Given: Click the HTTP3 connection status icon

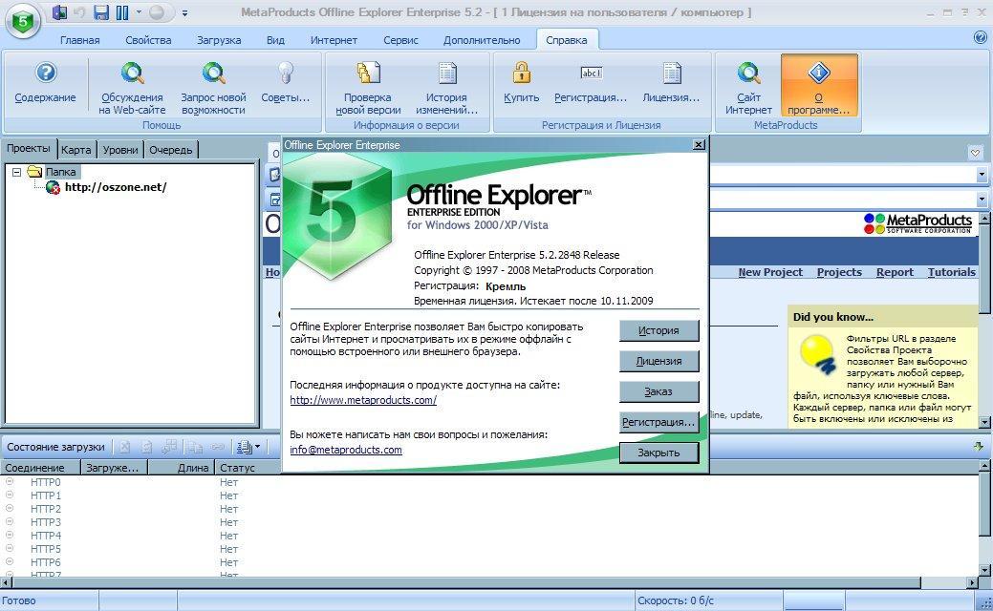Looking at the screenshot, I should (10, 522).
